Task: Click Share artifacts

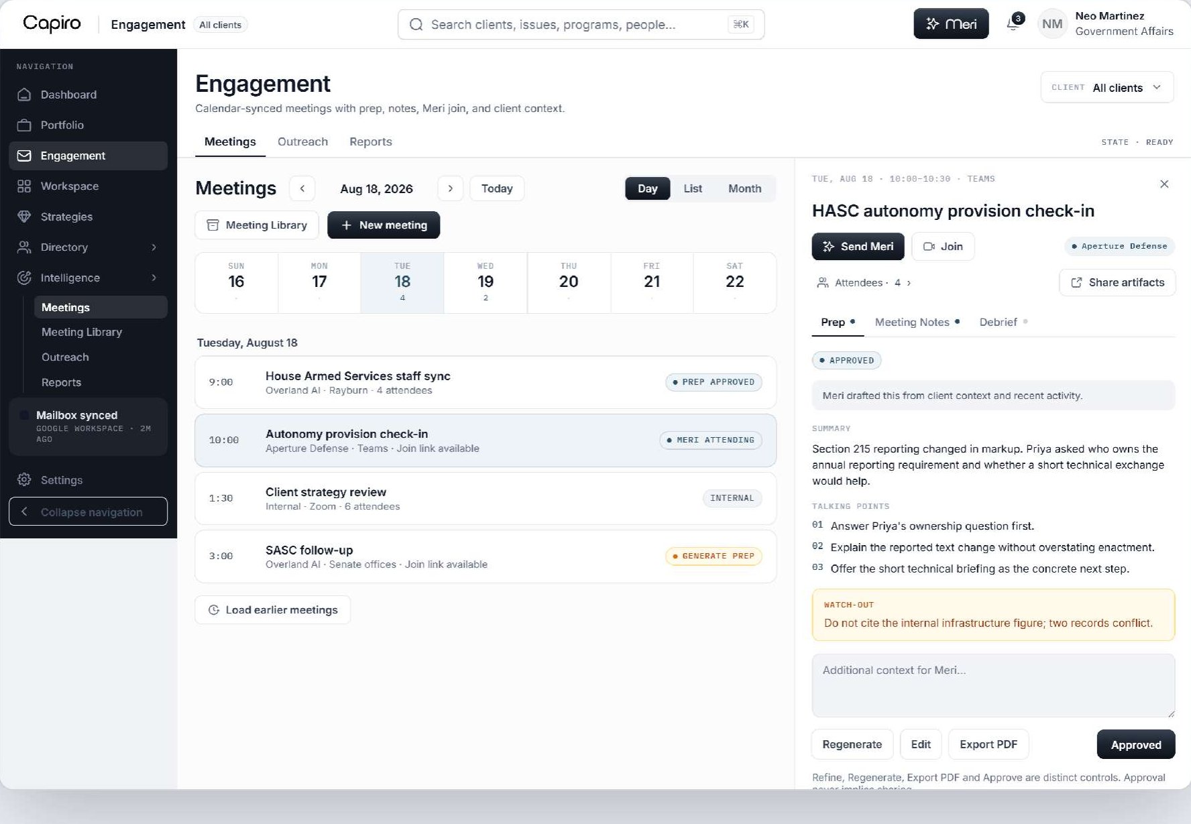Action: point(1117,283)
